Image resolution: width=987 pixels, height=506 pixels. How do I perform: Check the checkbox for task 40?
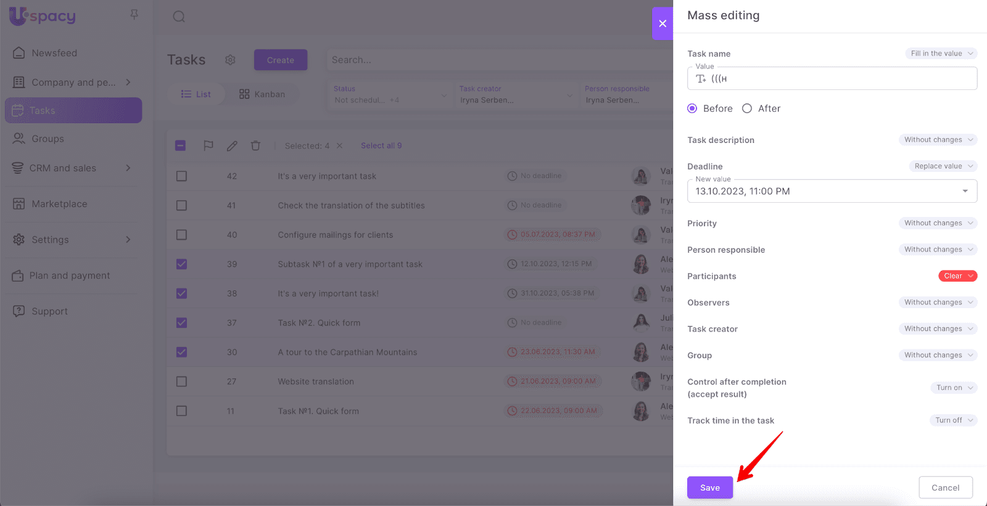[x=181, y=235]
